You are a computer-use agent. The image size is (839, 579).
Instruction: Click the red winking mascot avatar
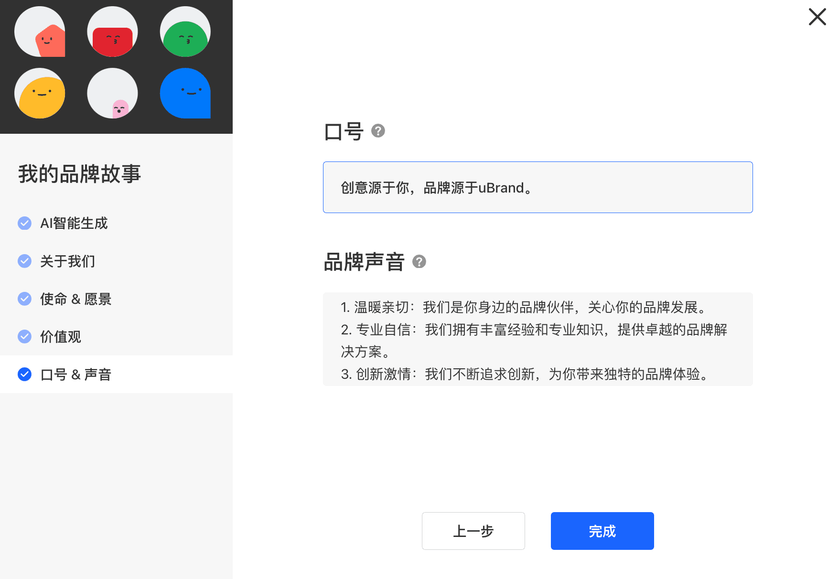pyautogui.click(x=112, y=32)
